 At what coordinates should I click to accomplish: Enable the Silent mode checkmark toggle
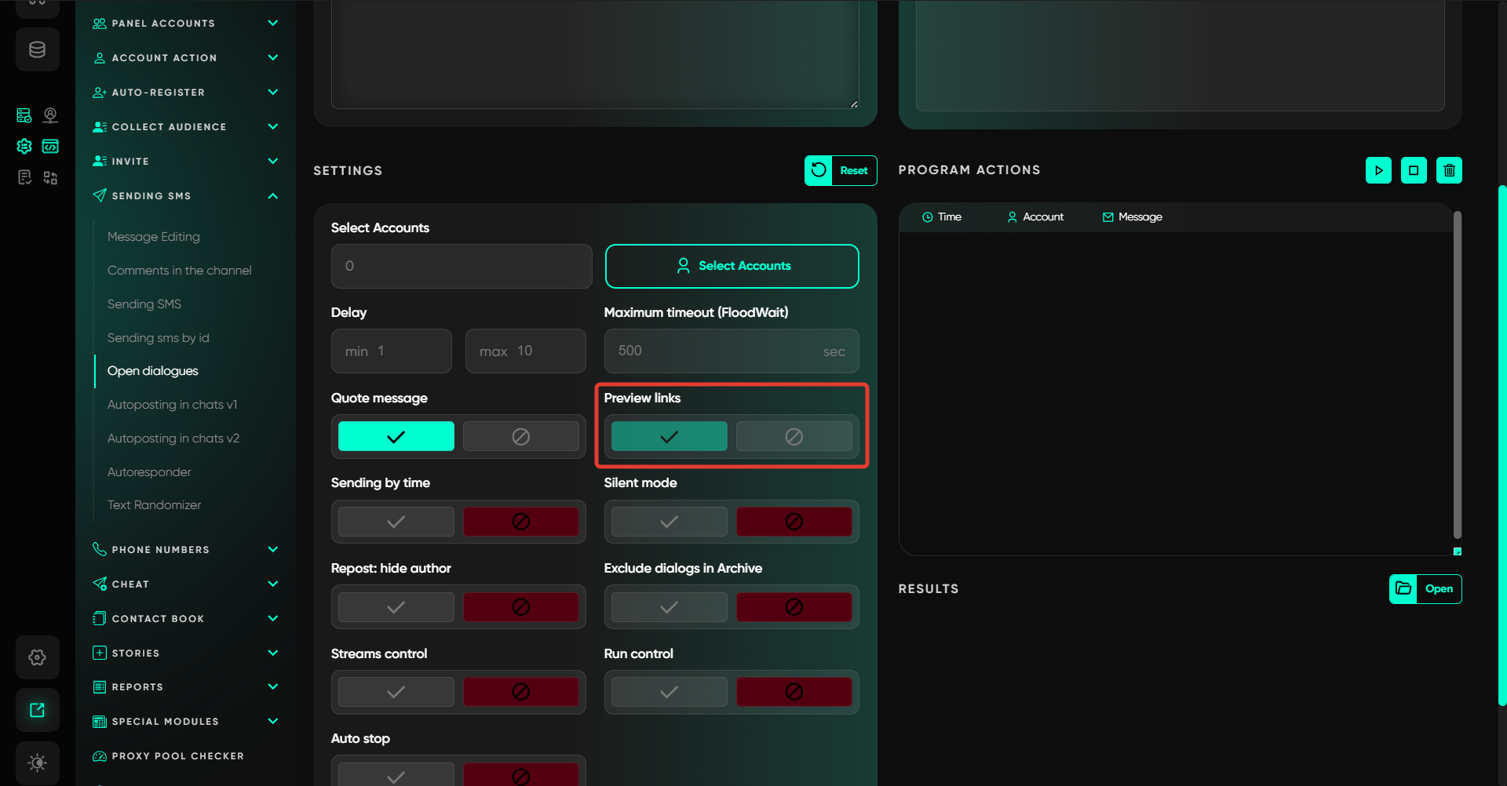[x=669, y=522]
